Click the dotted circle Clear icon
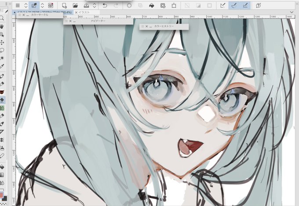 [x=129, y=6]
